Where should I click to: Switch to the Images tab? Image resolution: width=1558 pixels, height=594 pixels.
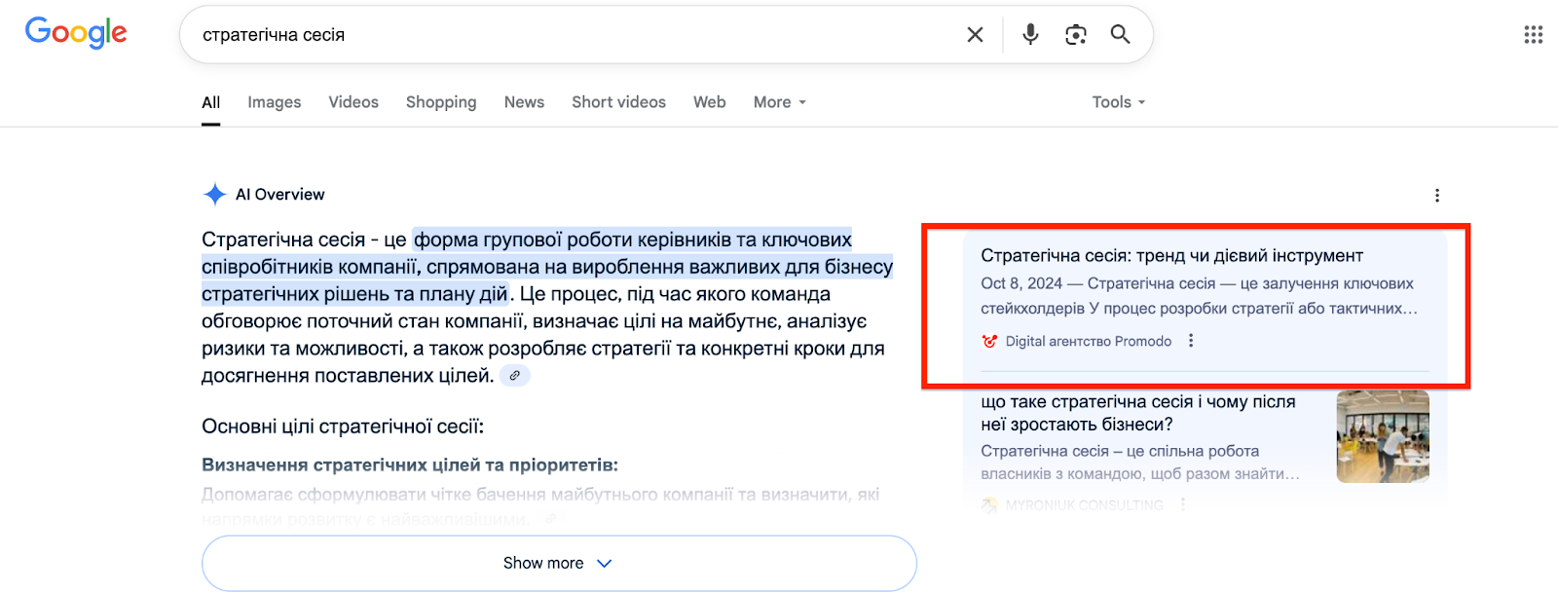[275, 102]
